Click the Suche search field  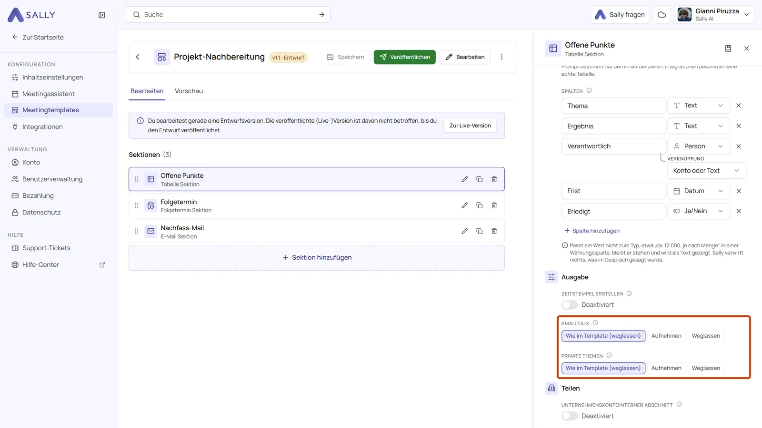click(228, 15)
